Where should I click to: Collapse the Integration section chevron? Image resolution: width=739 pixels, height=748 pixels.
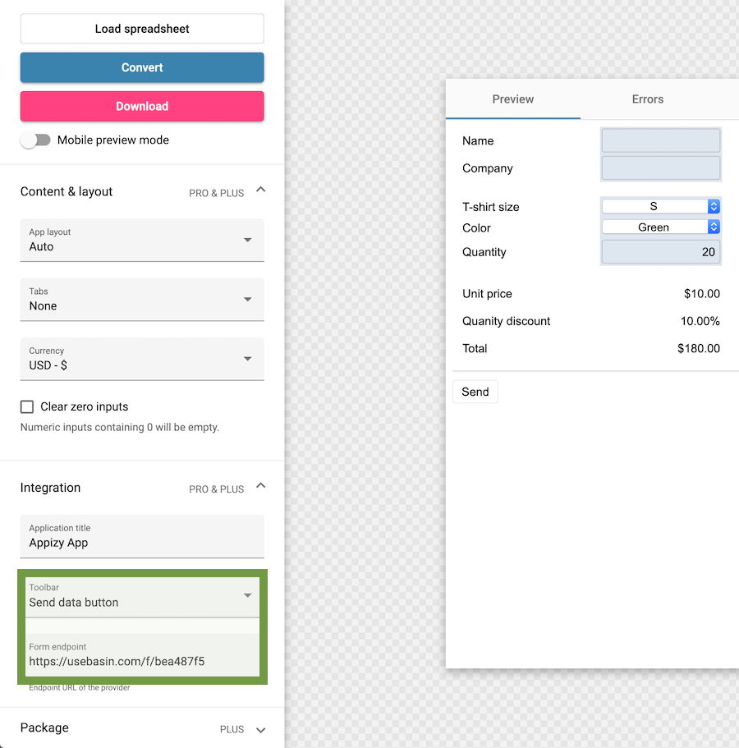tap(260, 486)
